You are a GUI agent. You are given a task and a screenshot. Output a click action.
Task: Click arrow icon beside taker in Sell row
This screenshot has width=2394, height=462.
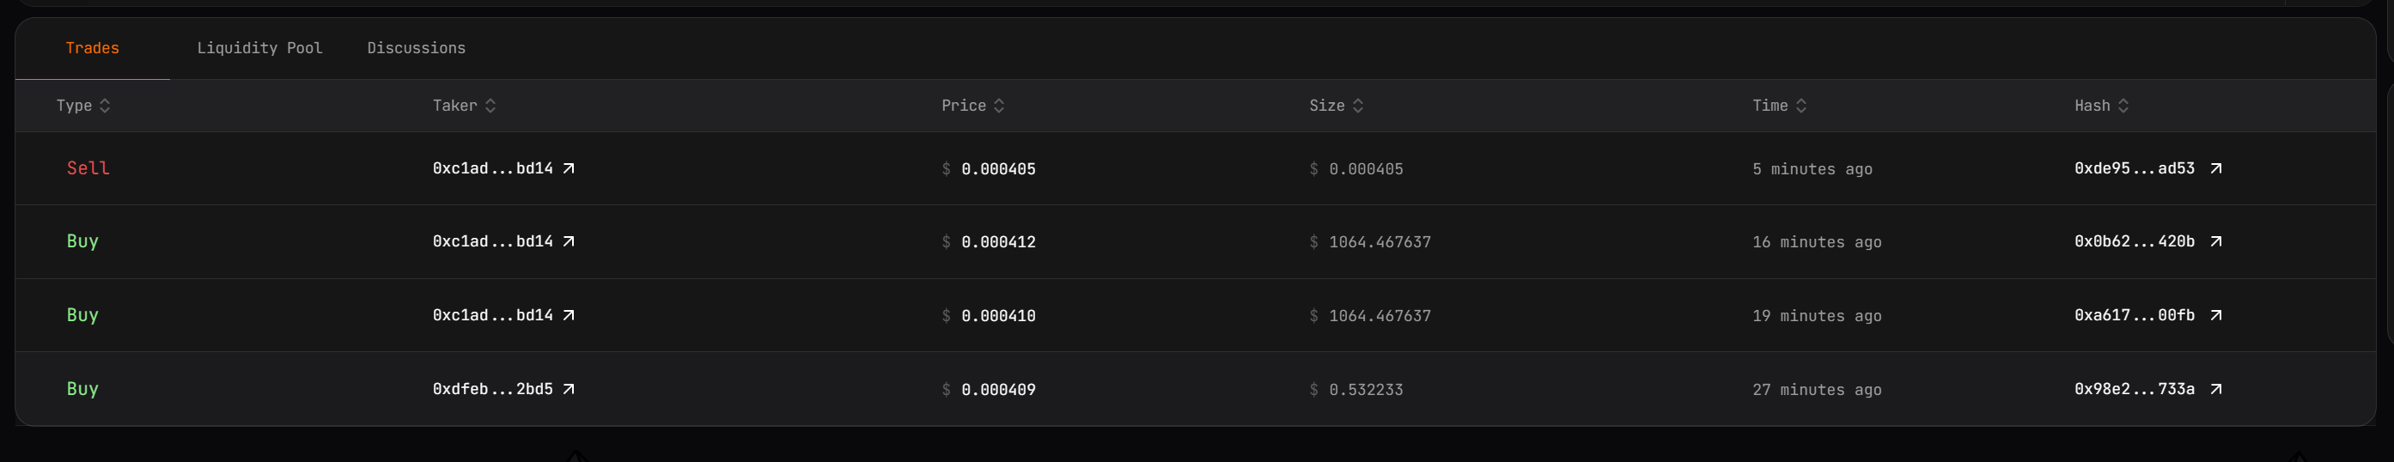point(569,168)
